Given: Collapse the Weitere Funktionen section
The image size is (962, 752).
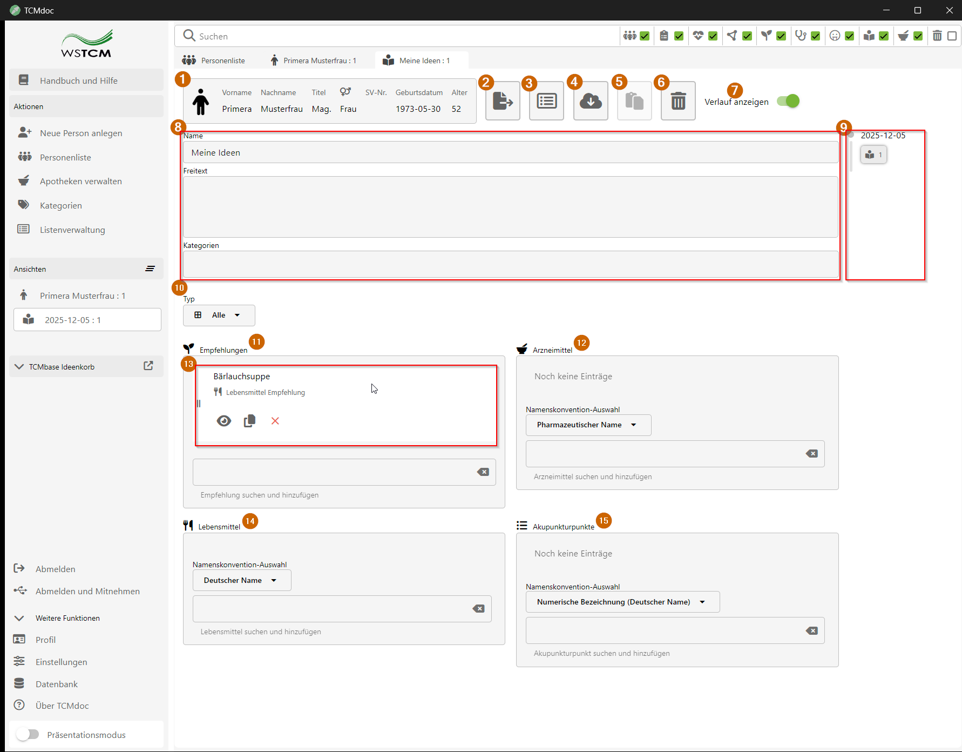Looking at the screenshot, I should click(x=19, y=618).
